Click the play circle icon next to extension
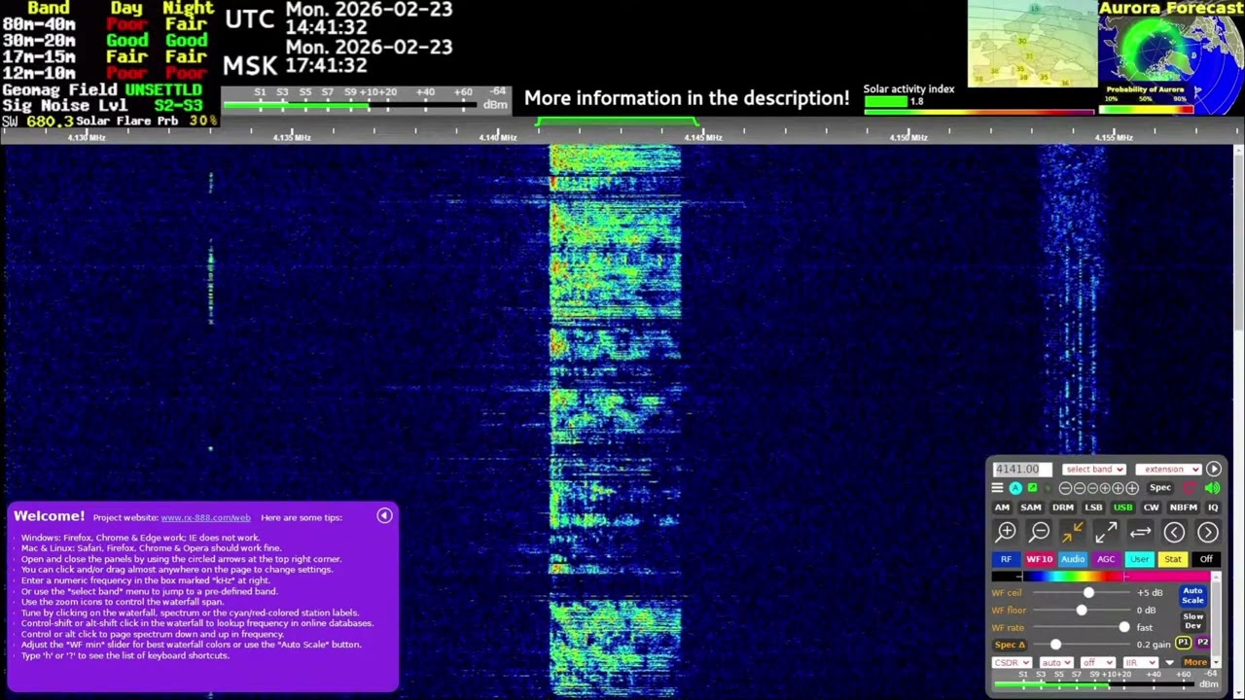The height and width of the screenshot is (700, 1245). pos(1214,469)
